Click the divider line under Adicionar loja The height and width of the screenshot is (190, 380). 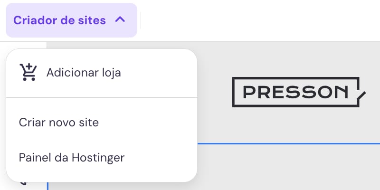101,97
